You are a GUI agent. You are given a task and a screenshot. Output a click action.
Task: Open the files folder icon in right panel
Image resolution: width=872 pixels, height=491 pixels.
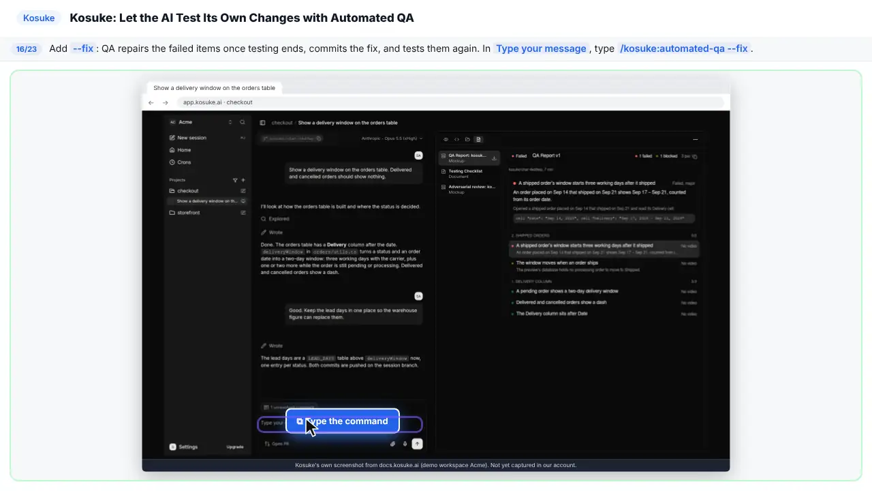point(467,139)
